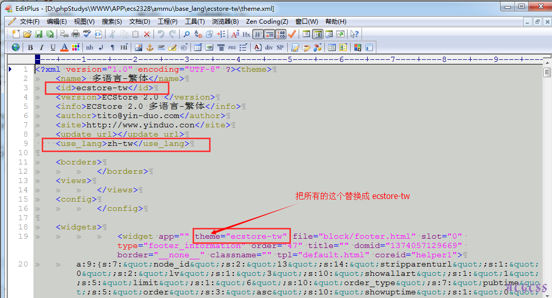Viewport: 552px width, 298px height.
Task: Click the Find magnifier icon
Action: 186,34
